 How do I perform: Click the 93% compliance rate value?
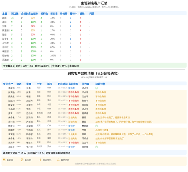[33, 18]
